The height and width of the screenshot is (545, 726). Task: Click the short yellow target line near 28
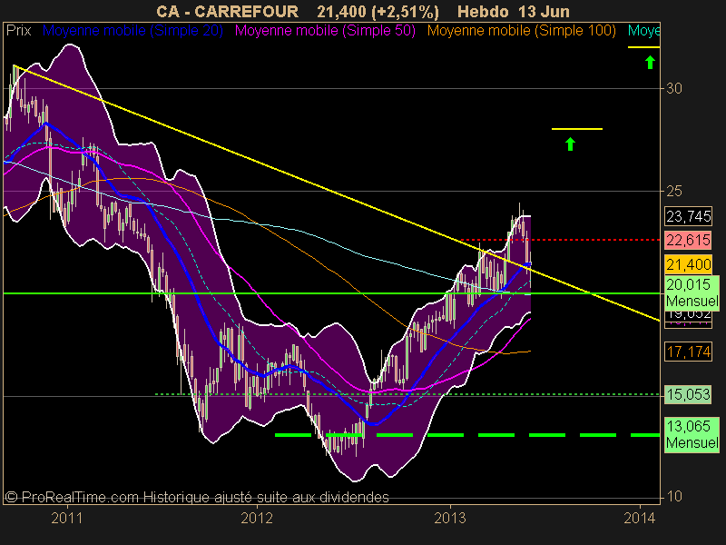click(577, 129)
